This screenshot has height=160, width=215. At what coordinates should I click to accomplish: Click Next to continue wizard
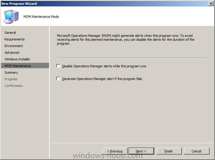[141, 151]
